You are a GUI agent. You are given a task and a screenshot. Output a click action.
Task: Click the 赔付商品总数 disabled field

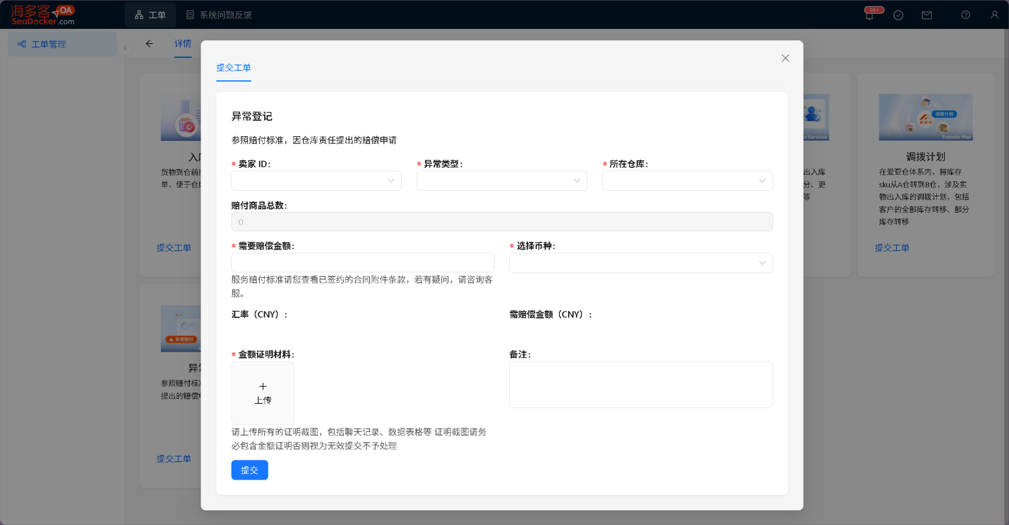click(x=502, y=222)
